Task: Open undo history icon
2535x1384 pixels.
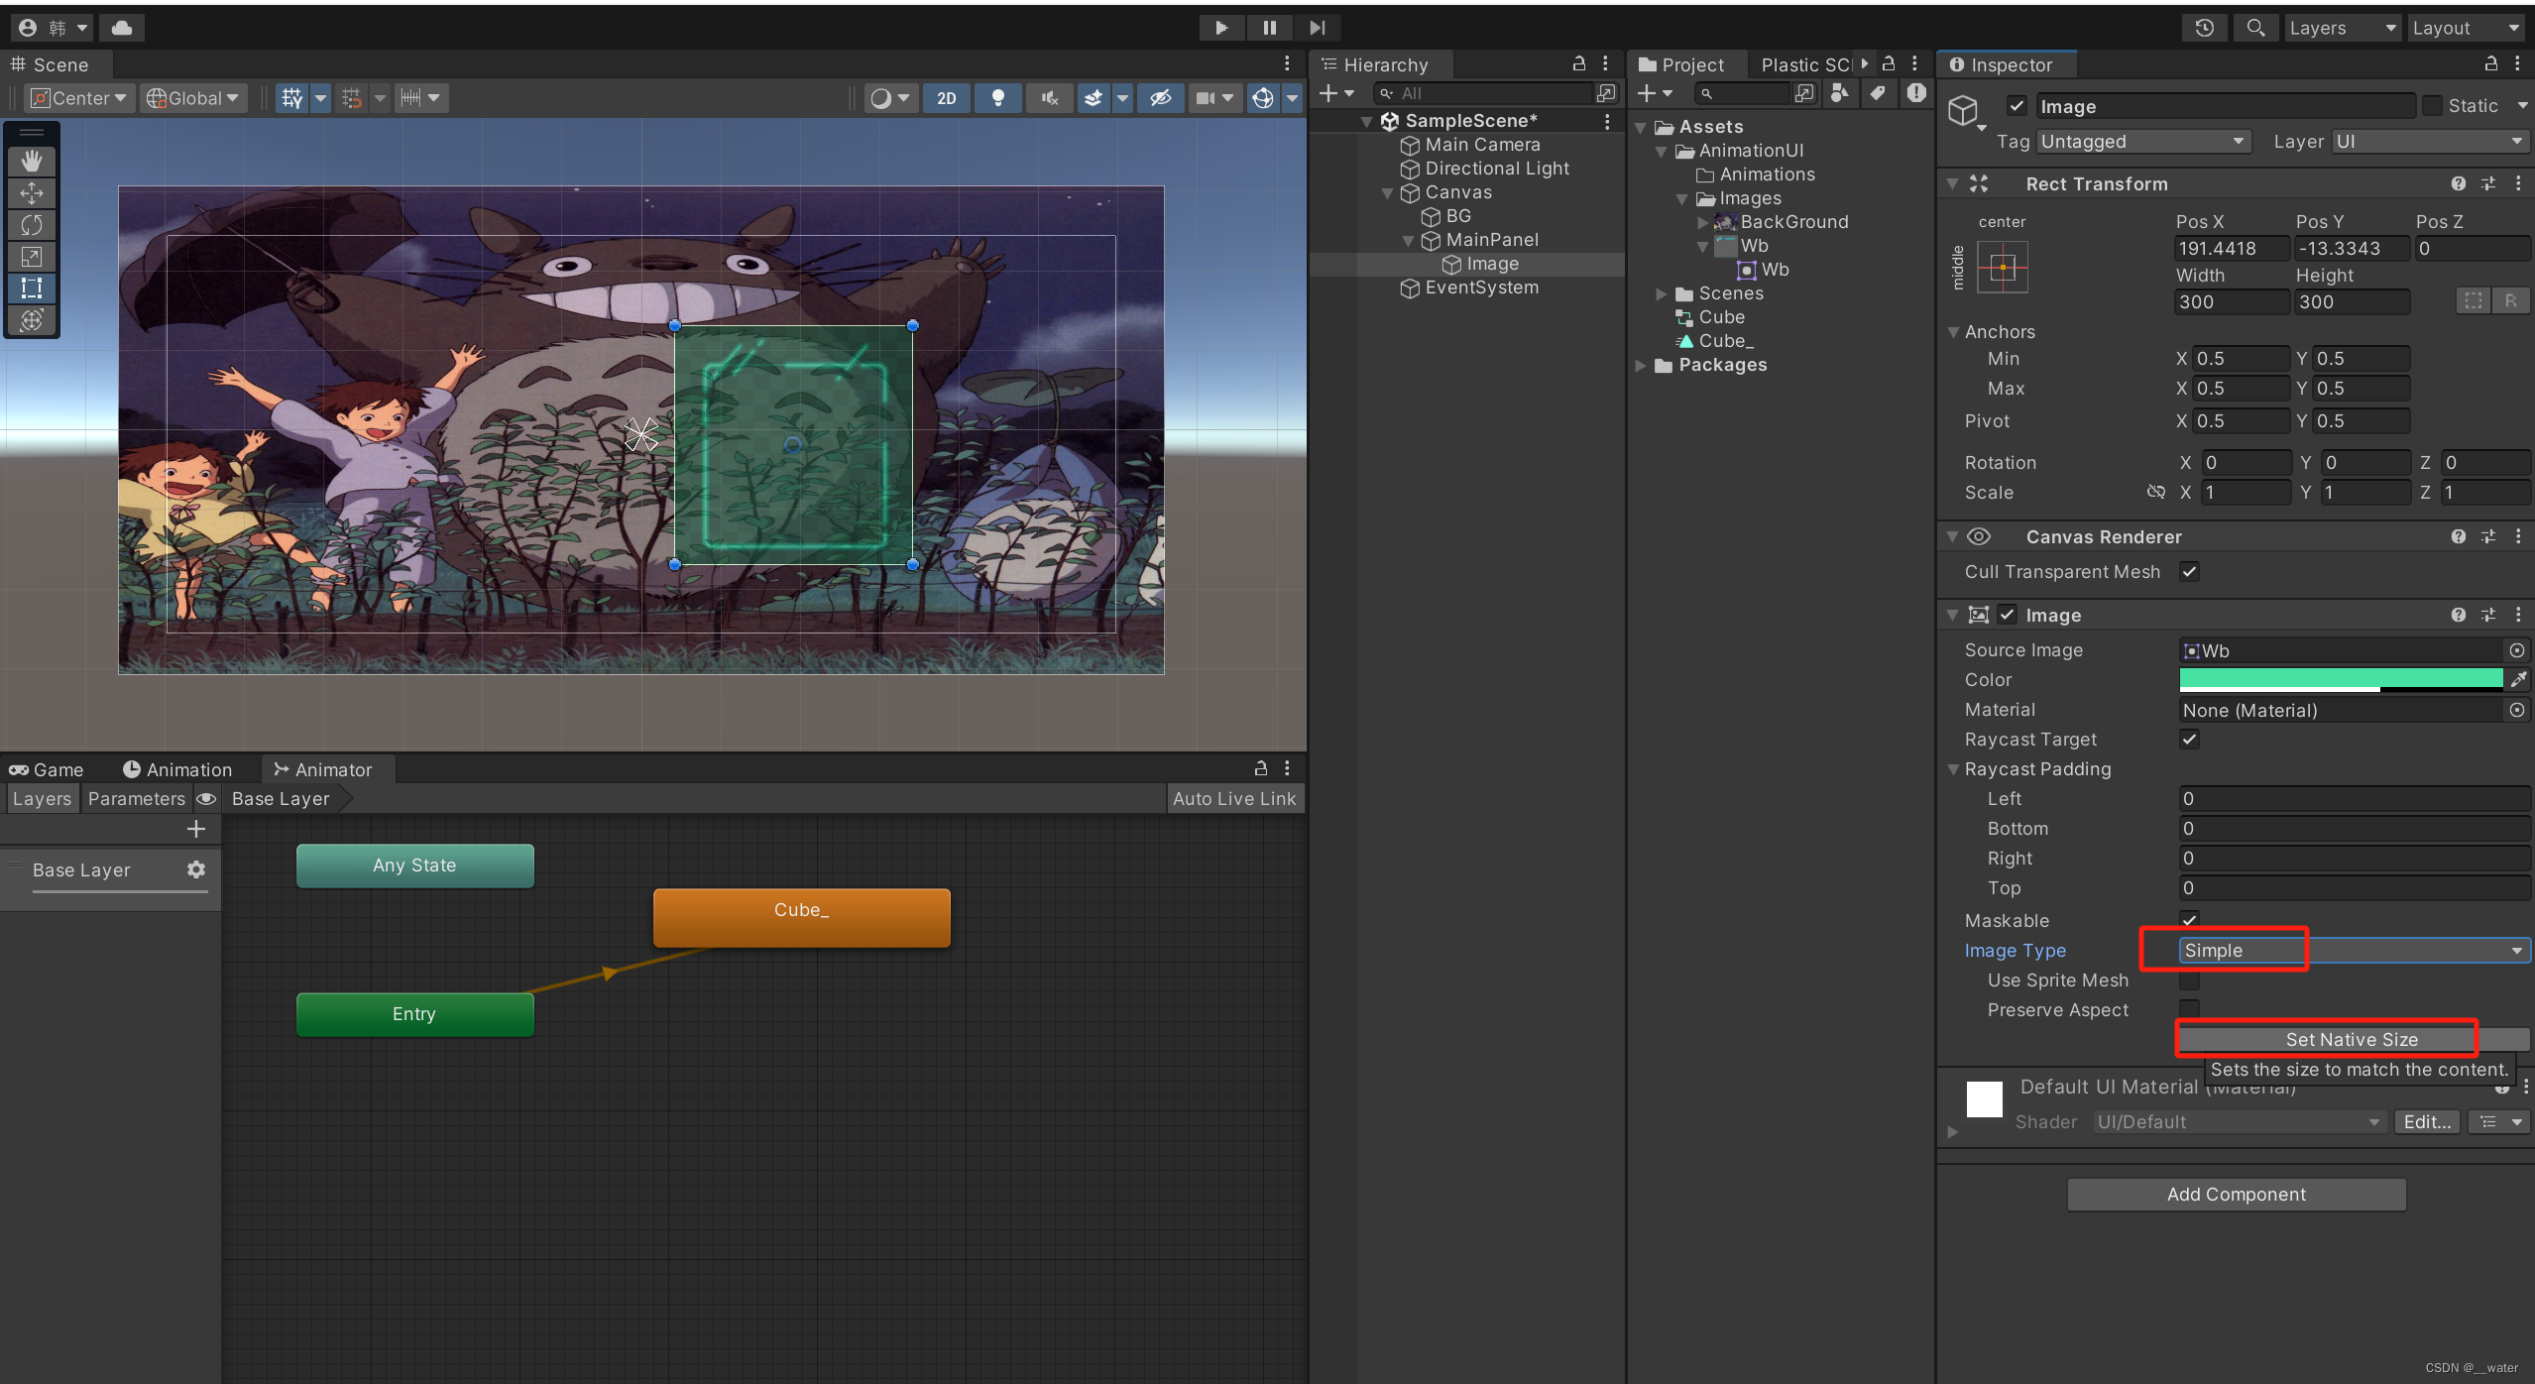Action: 2204,28
